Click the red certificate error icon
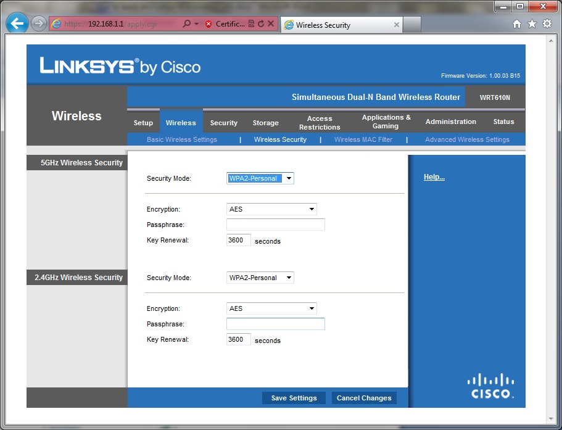The image size is (562, 430). 209,24
